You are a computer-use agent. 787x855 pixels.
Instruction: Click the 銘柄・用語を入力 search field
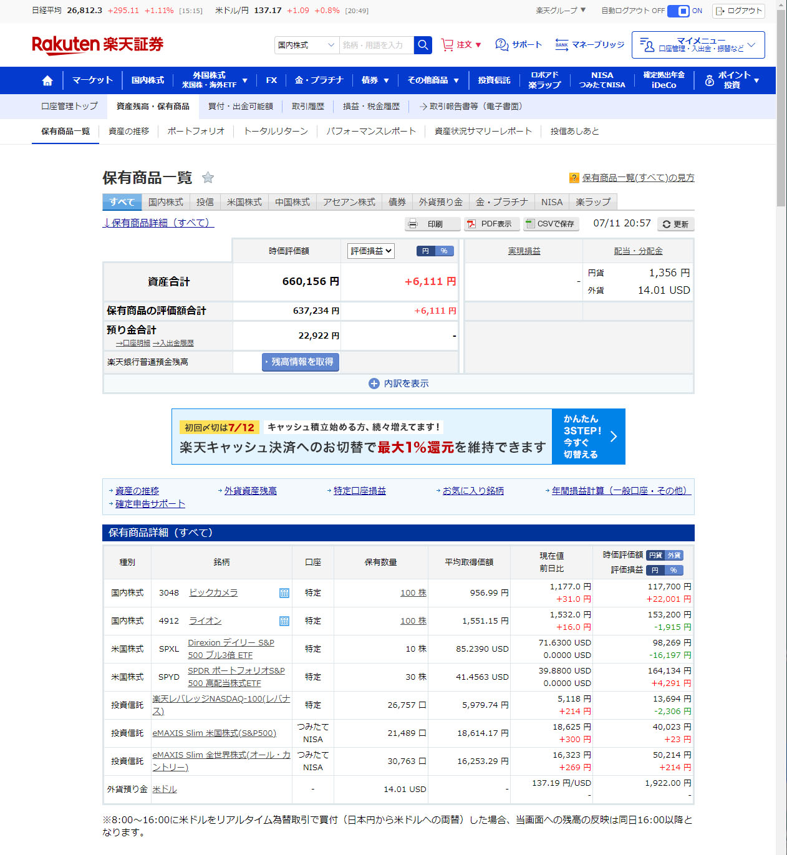coord(376,45)
